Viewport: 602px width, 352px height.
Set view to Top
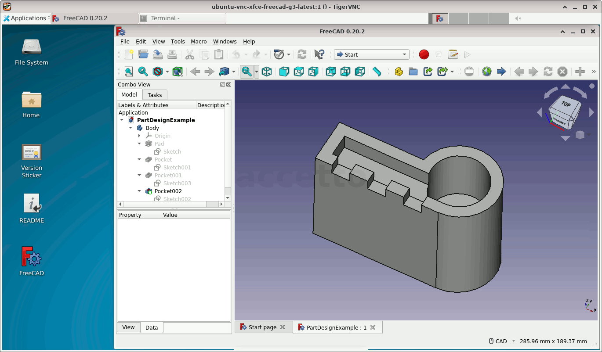[x=299, y=72]
